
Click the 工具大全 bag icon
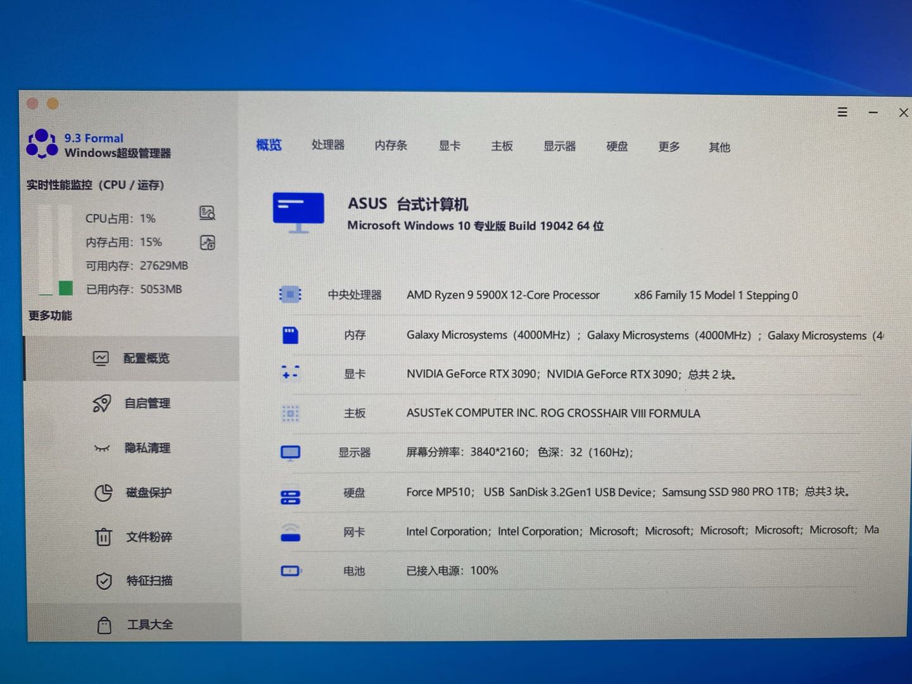pos(104,625)
